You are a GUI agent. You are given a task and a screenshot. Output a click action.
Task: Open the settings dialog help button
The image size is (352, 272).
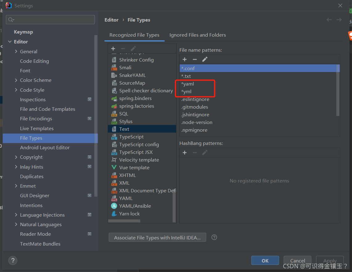(x=13, y=260)
